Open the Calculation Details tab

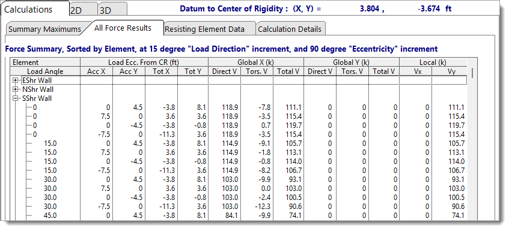290,29
